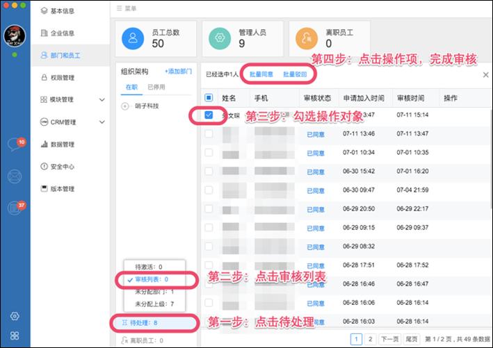Open settings gear icon at bottom left

(x=14, y=317)
